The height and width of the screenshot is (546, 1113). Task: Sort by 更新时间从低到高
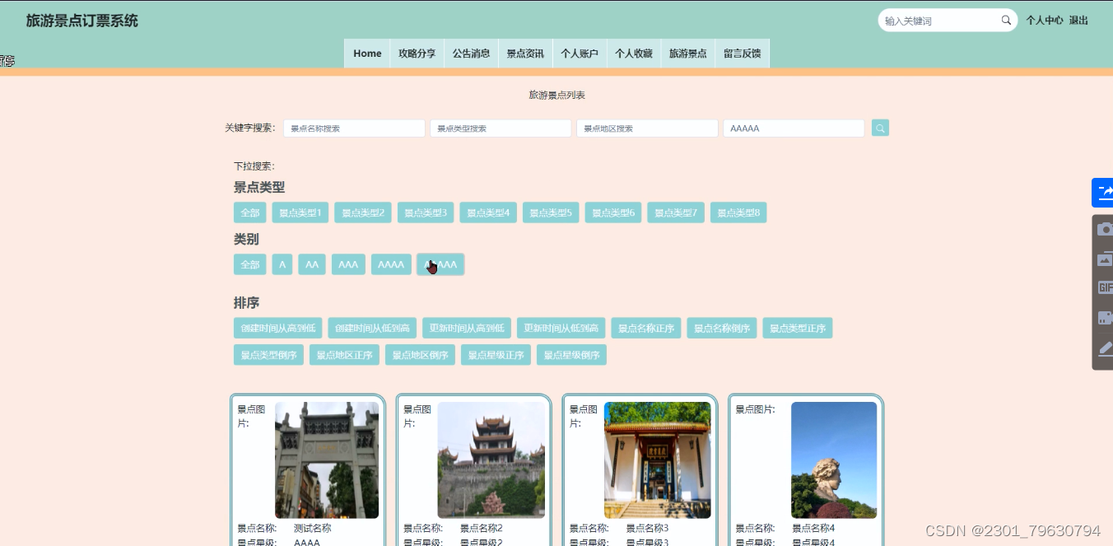561,328
